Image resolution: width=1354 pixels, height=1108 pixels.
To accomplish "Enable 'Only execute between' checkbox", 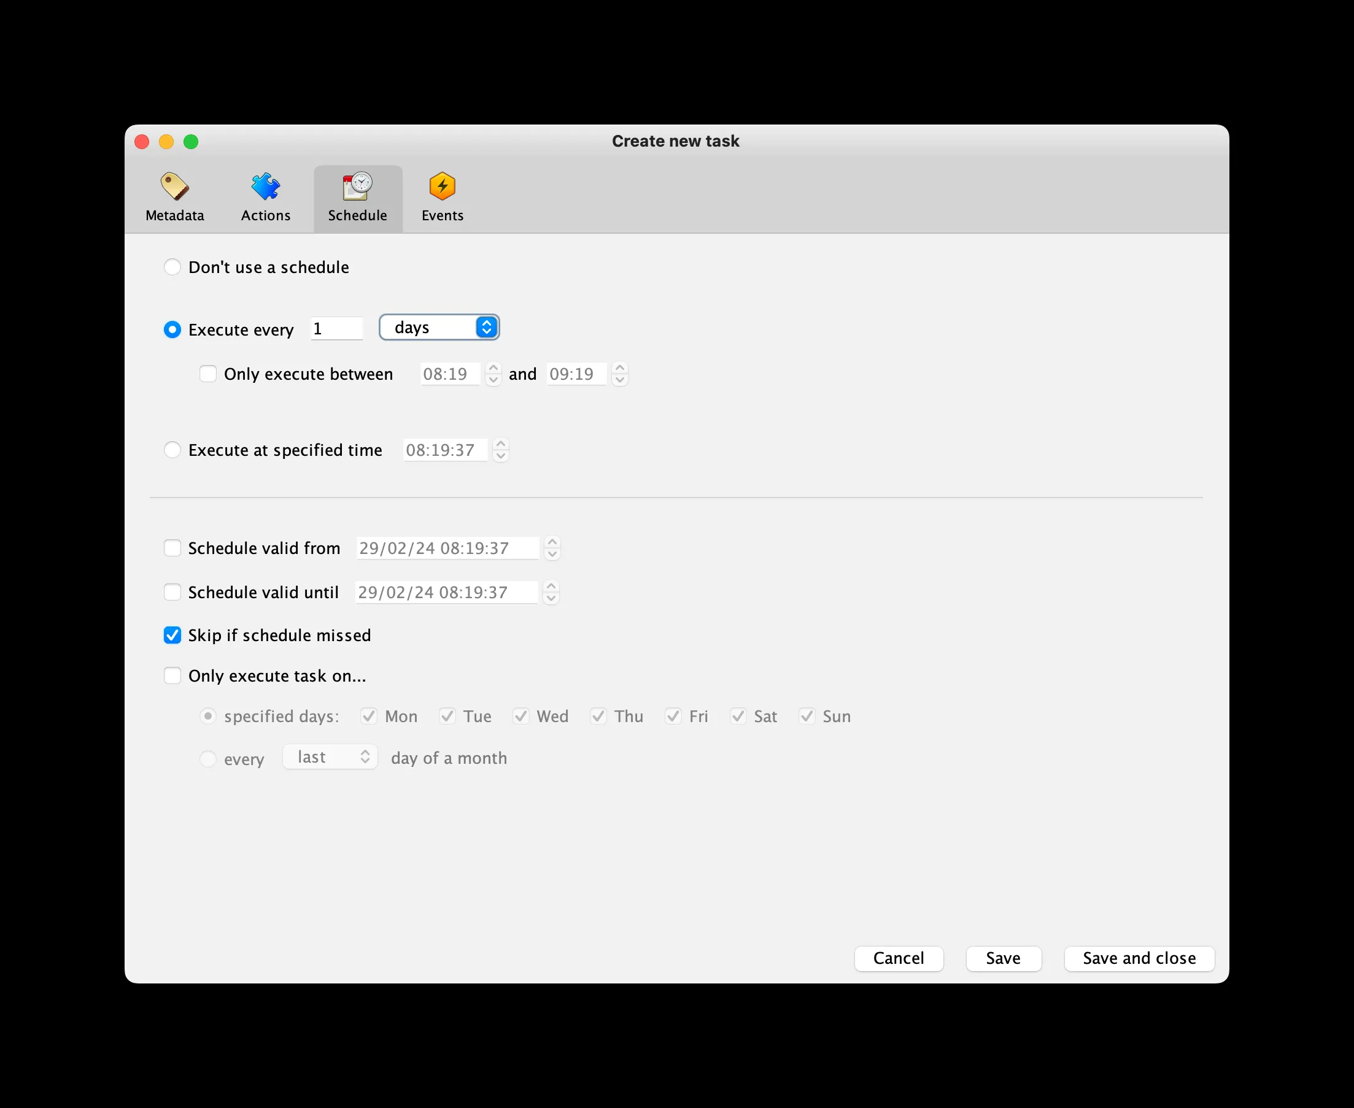I will click(208, 374).
